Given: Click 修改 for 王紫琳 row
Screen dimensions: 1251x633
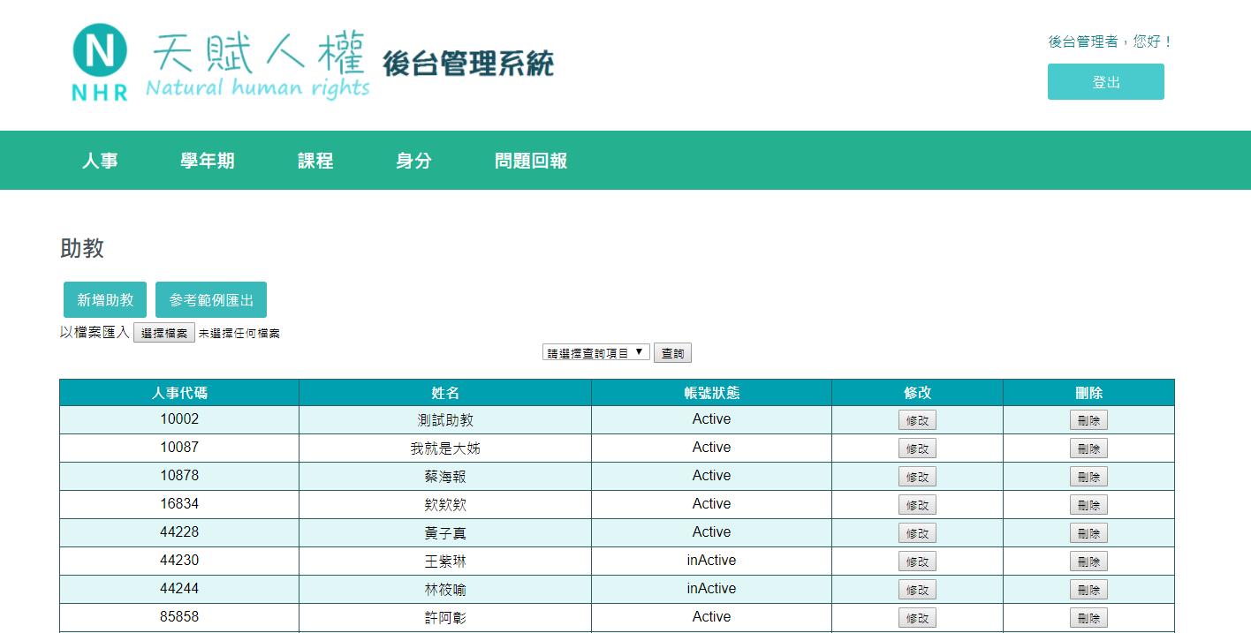Looking at the screenshot, I should [917, 561].
